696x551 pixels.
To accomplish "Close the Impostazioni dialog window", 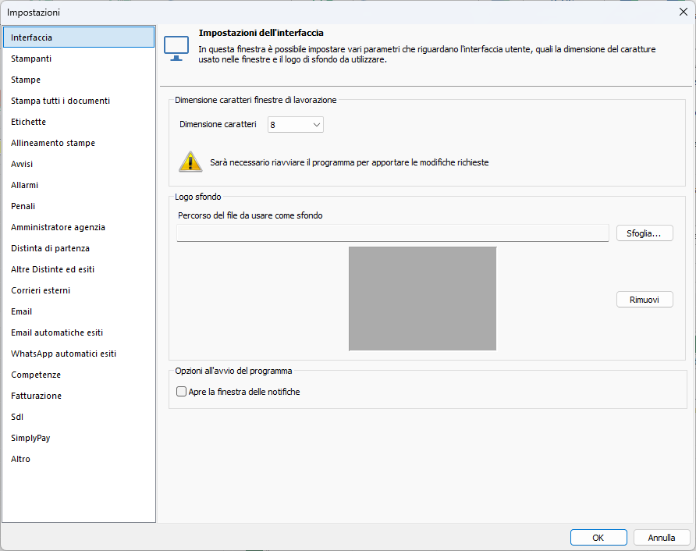I will click(684, 12).
